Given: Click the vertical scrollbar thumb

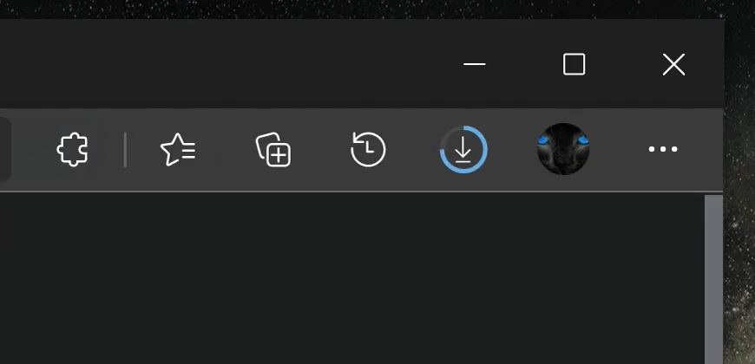Looking at the screenshot, I should [713, 279].
